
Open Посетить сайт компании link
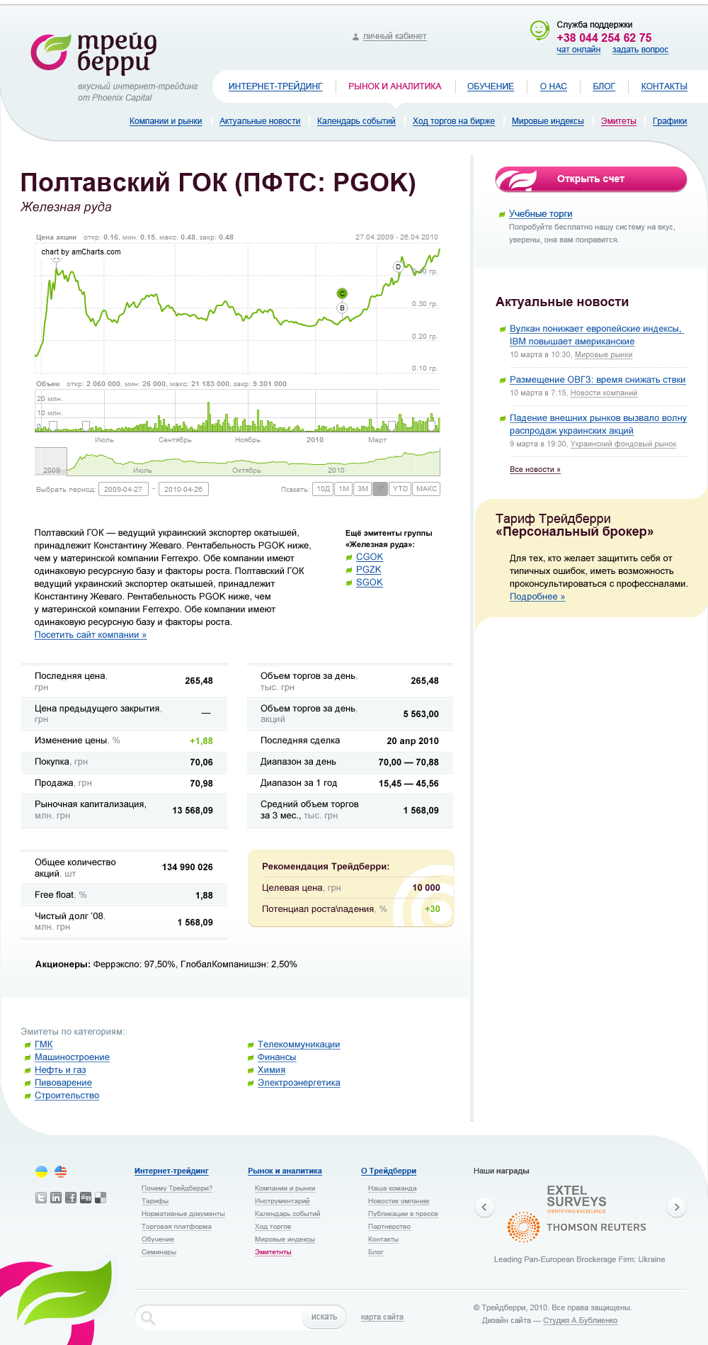91,635
